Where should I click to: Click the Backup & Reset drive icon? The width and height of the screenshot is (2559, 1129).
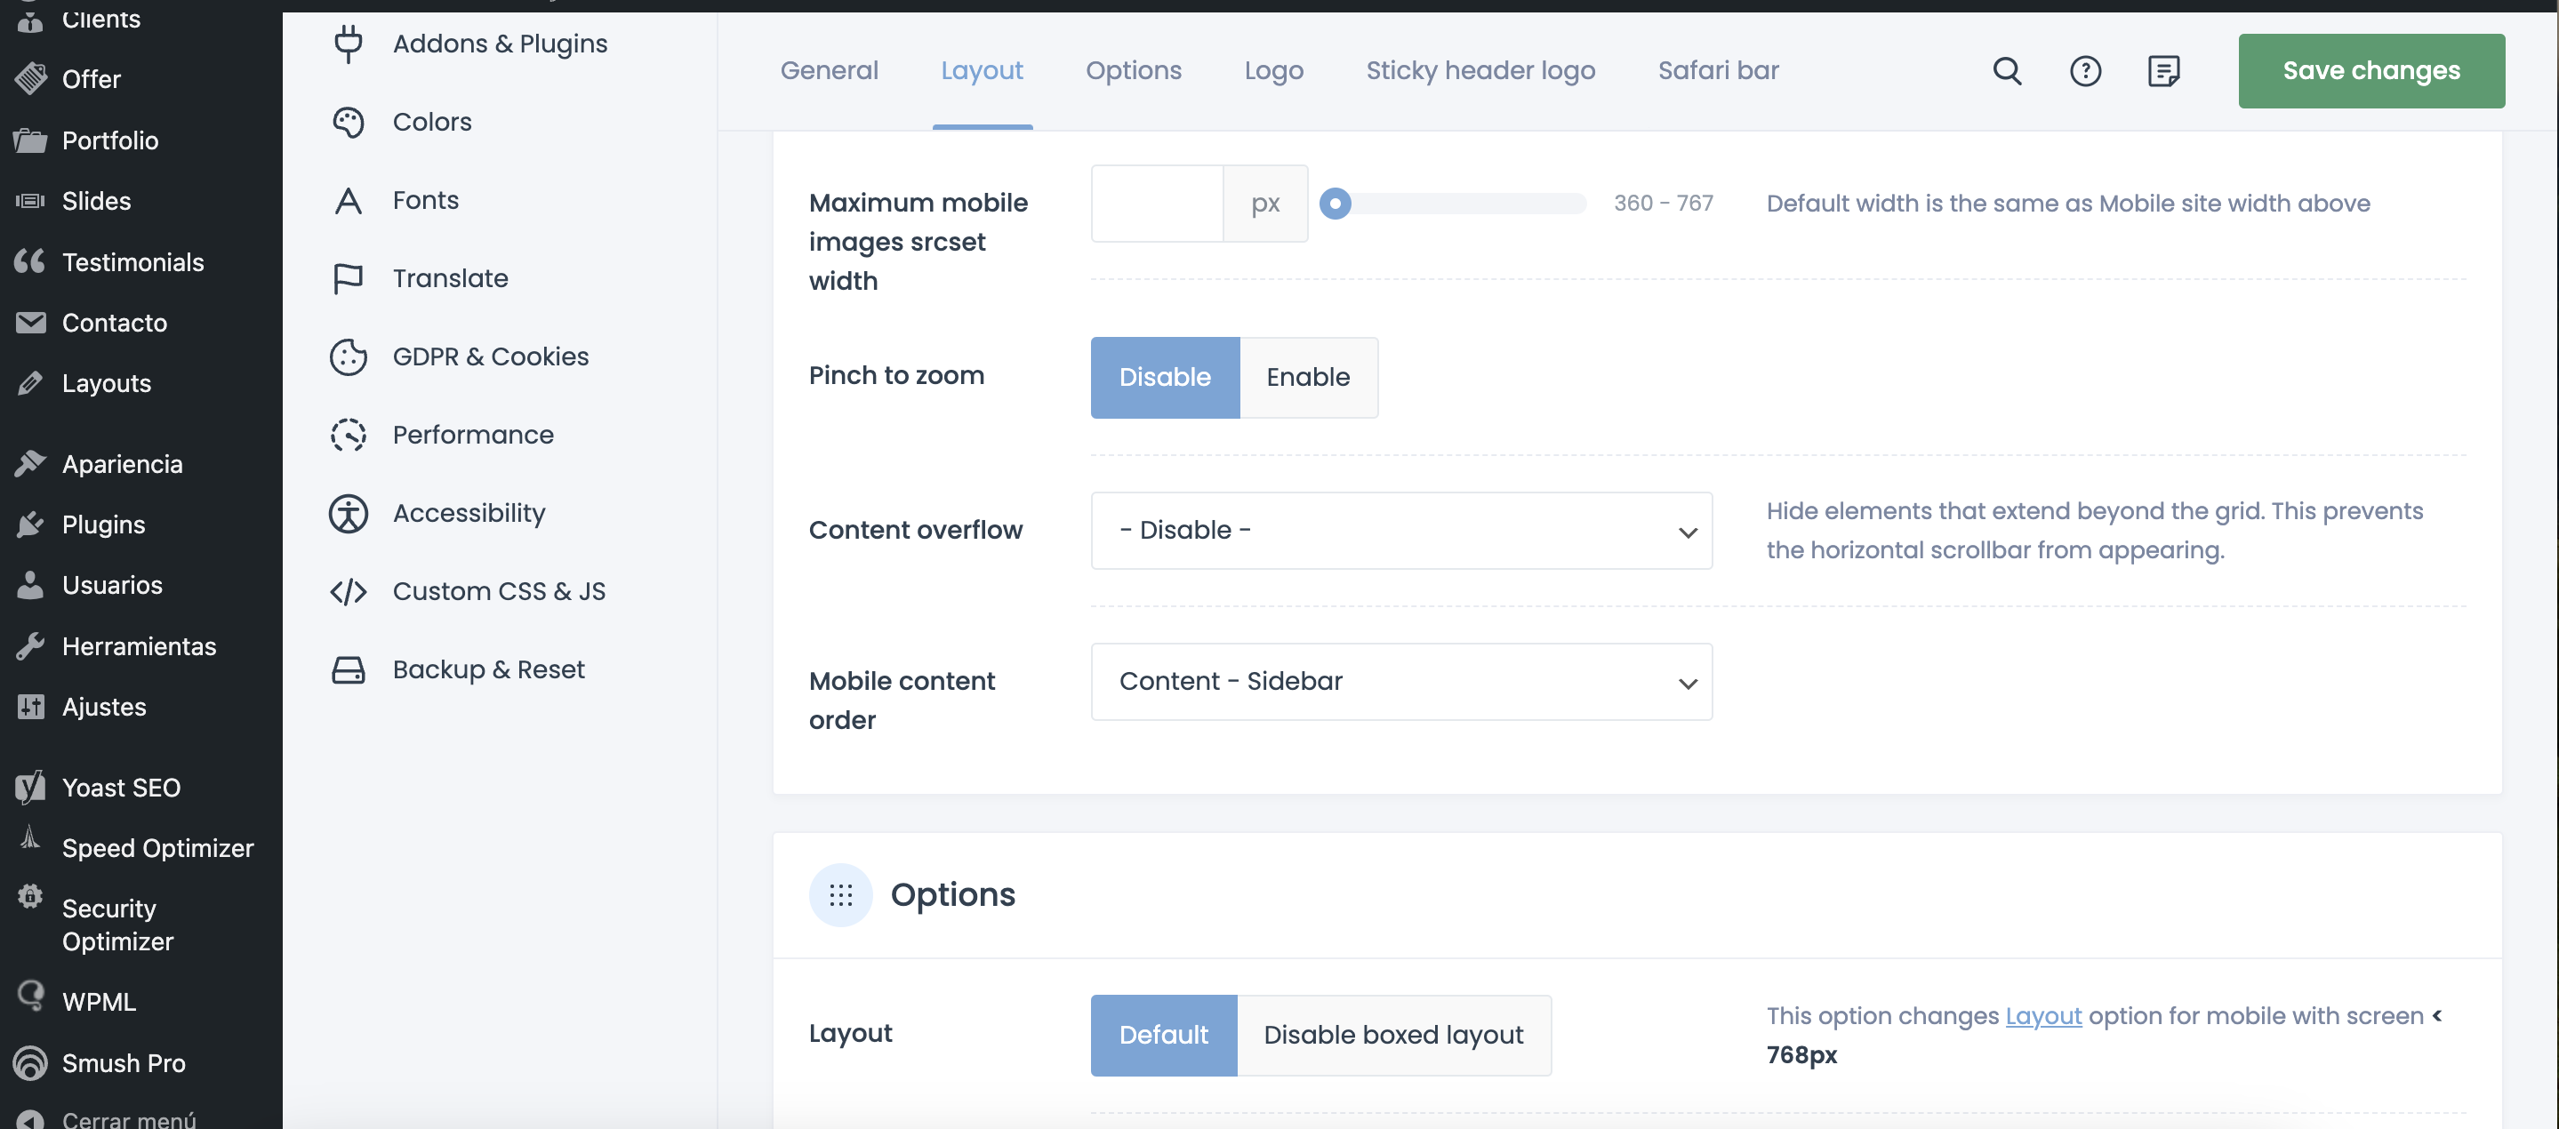point(348,670)
